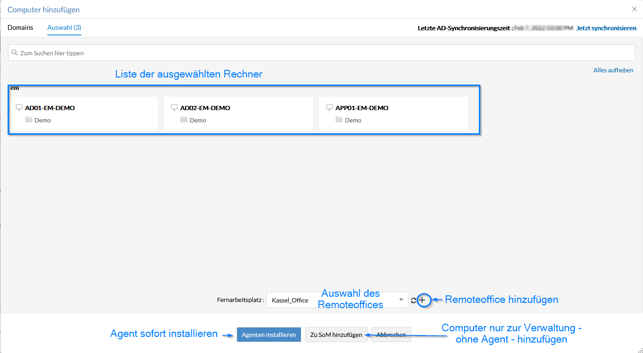
Task: Switch to the Domains tab
Action: 20,27
